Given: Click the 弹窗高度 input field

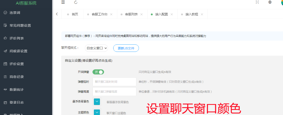Looking at the screenshot, I should [x=114, y=92].
